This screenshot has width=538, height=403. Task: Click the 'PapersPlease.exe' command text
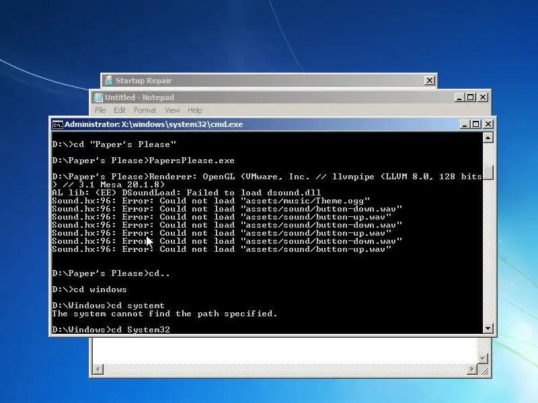click(x=192, y=161)
